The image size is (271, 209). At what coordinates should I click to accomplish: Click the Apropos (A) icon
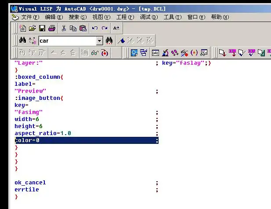tap(194, 53)
